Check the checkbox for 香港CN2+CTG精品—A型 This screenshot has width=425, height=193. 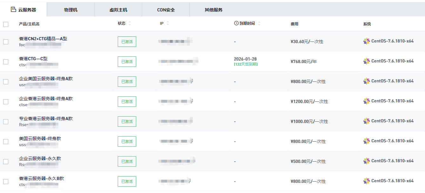pyautogui.click(x=5, y=41)
